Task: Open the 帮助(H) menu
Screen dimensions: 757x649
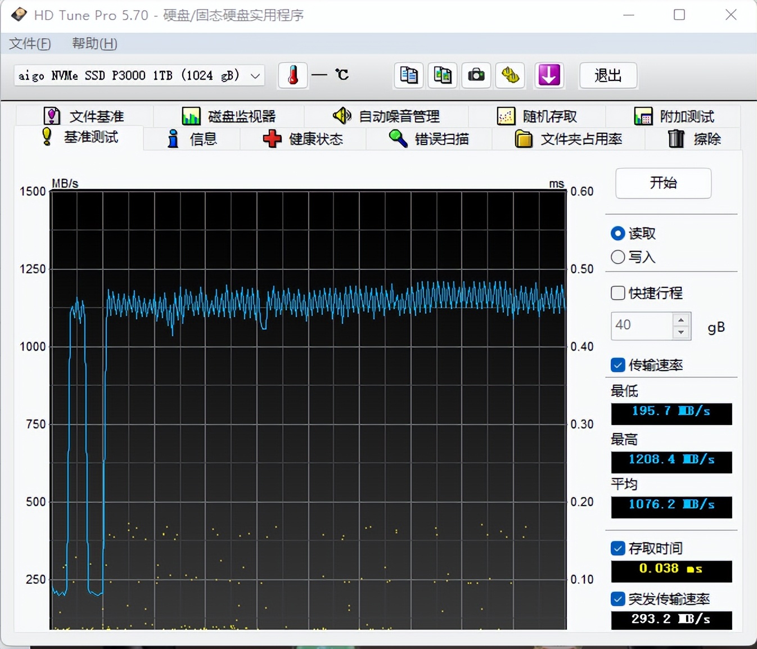Action: pos(94,43)
